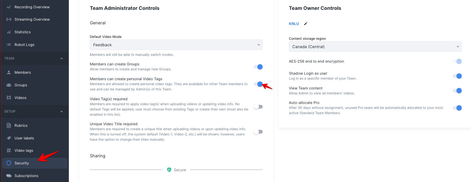This screenshot has height=182, width=471.
Task: Open Content storage region dropdown
Action: (375, 47)
